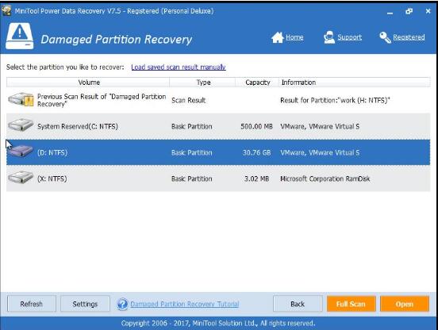The width and height of the screenshot is (438, 330).
Task: Sort by the Capacity column header
Action: 257,82
